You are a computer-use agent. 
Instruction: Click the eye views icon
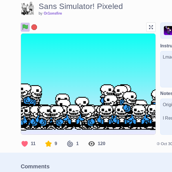pos(92,144)
